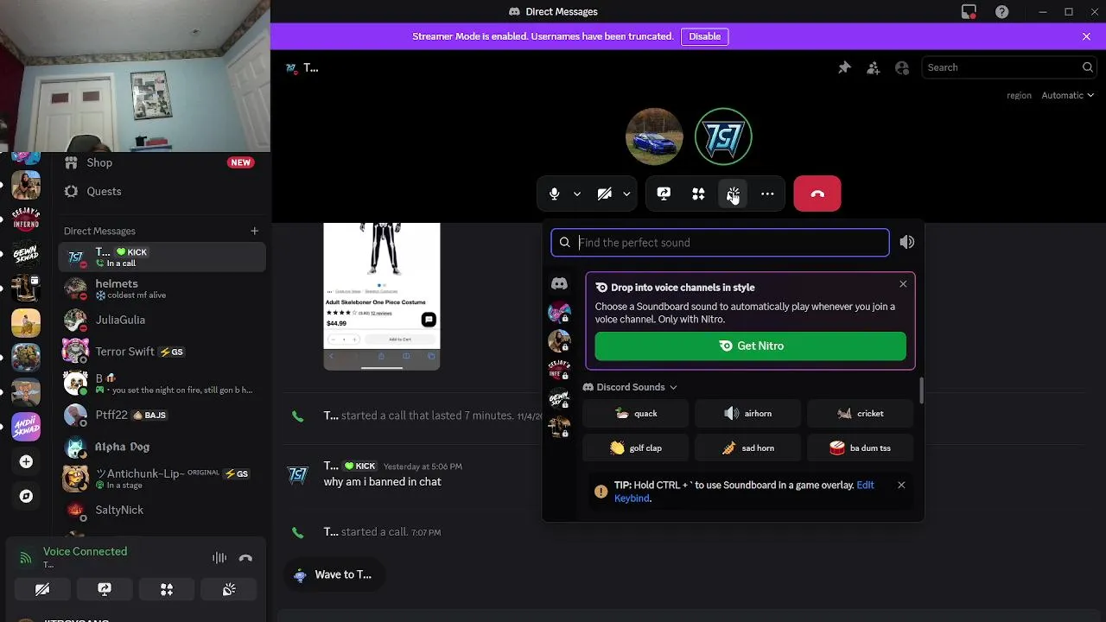Open DM with Ptff22
The image size is (1106, 622).
(162, 416)
